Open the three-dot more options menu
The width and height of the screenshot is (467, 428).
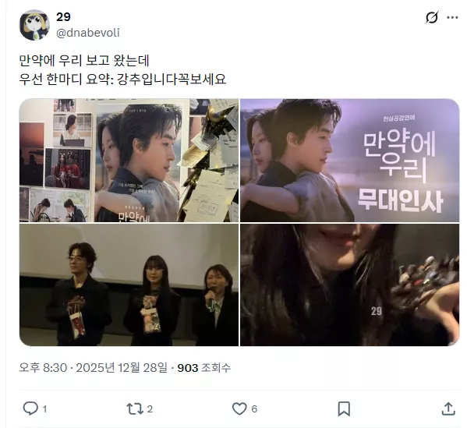452,18
